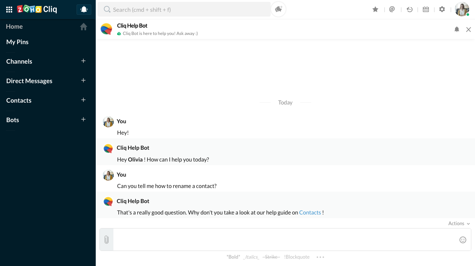Image resolution: width=475 pixels, height=266 pixels.
Task: Open the emoji picker in message box
Action: click(463, 240)
